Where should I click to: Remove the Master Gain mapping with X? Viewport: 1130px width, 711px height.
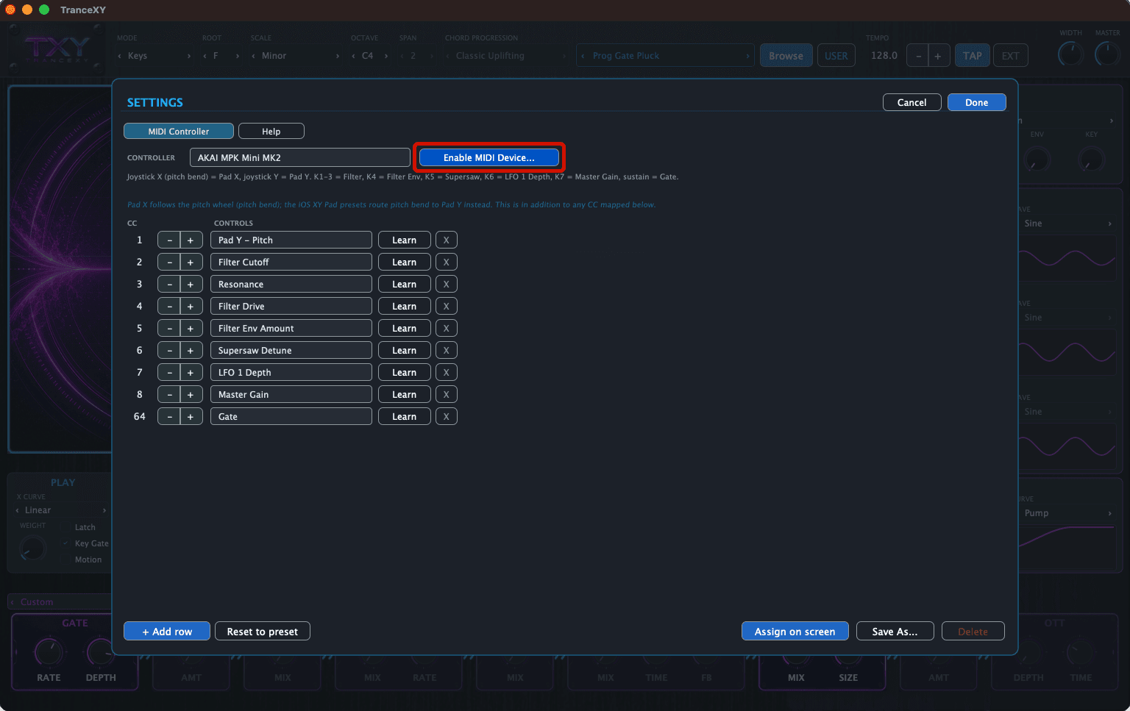pos(446,394)
